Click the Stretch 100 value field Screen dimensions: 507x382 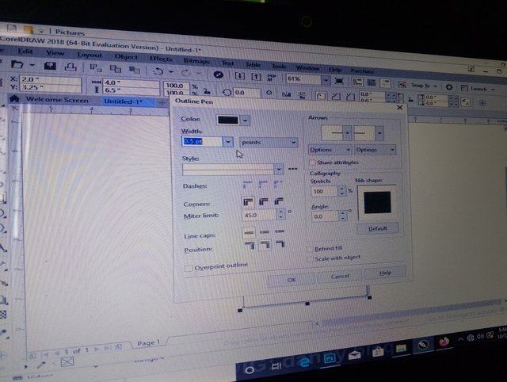click(325, 191)
